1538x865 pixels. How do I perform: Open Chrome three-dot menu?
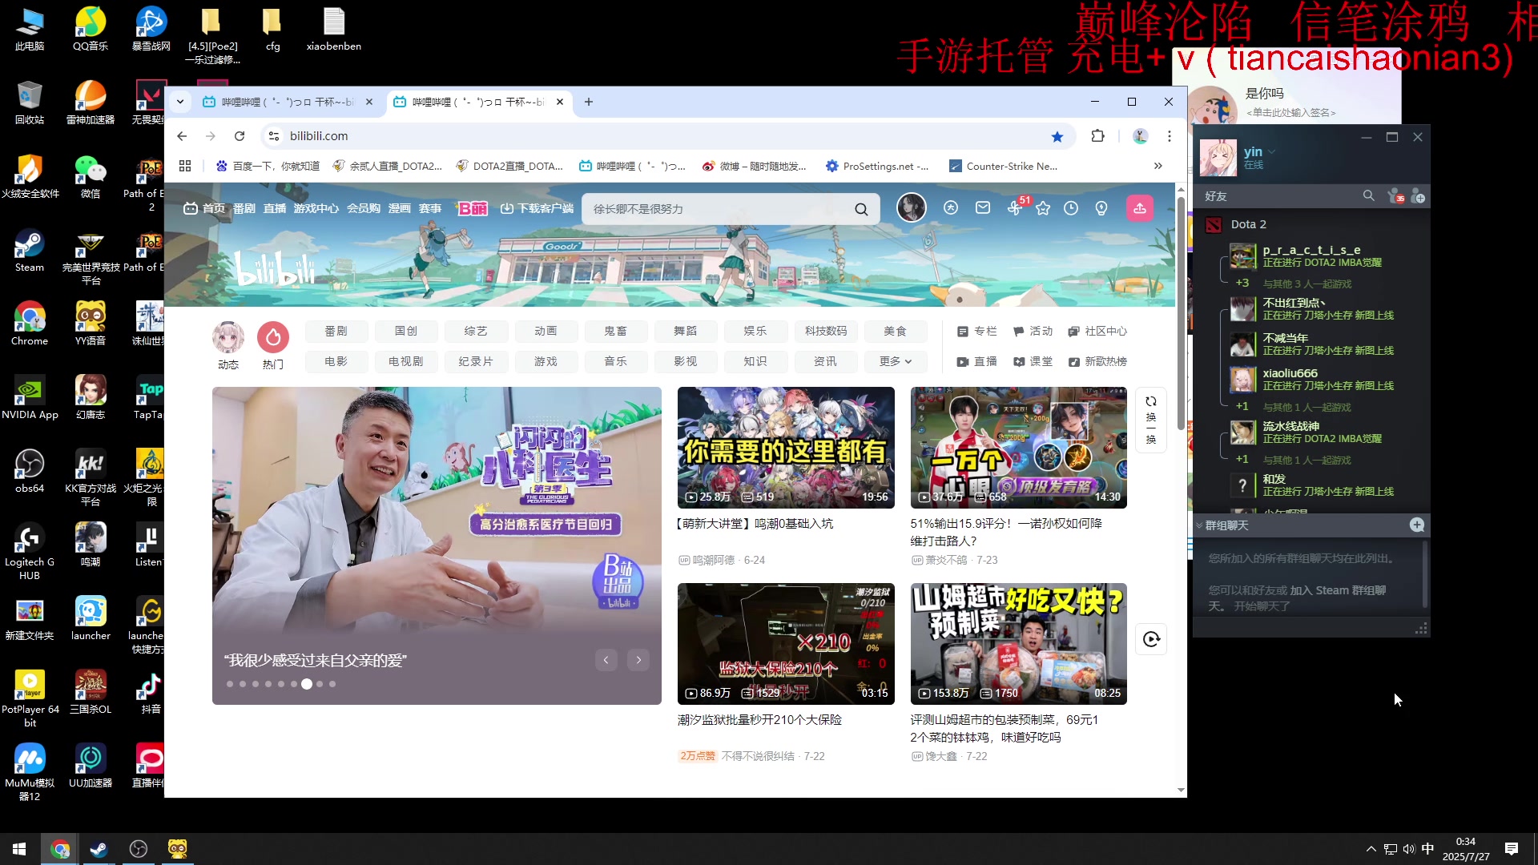[x=1170, y=136]
